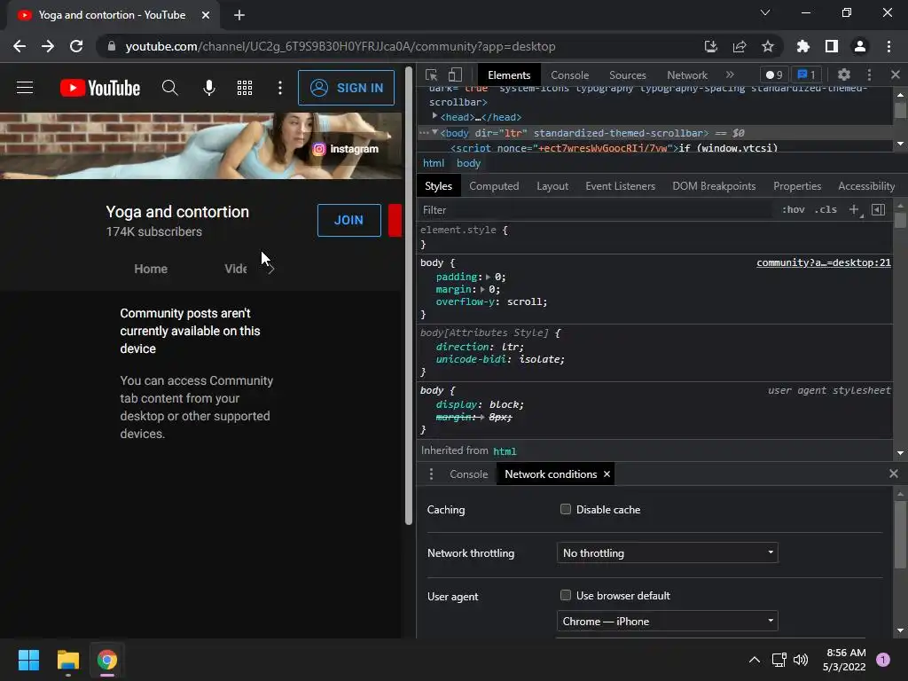The image size is (908, 681).
Task: Open the 1 issue badge
Action: (807, 74)
